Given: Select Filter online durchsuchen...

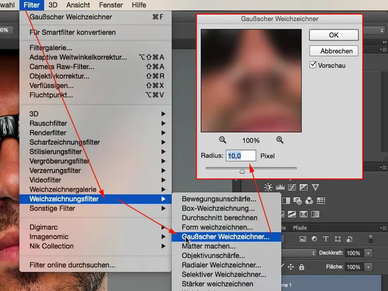Looking at the screenshot, I should pos(96,265).
